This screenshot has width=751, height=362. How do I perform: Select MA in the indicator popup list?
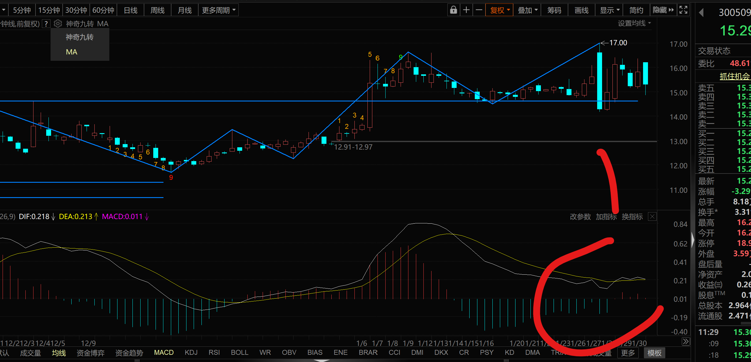point(71,52)
